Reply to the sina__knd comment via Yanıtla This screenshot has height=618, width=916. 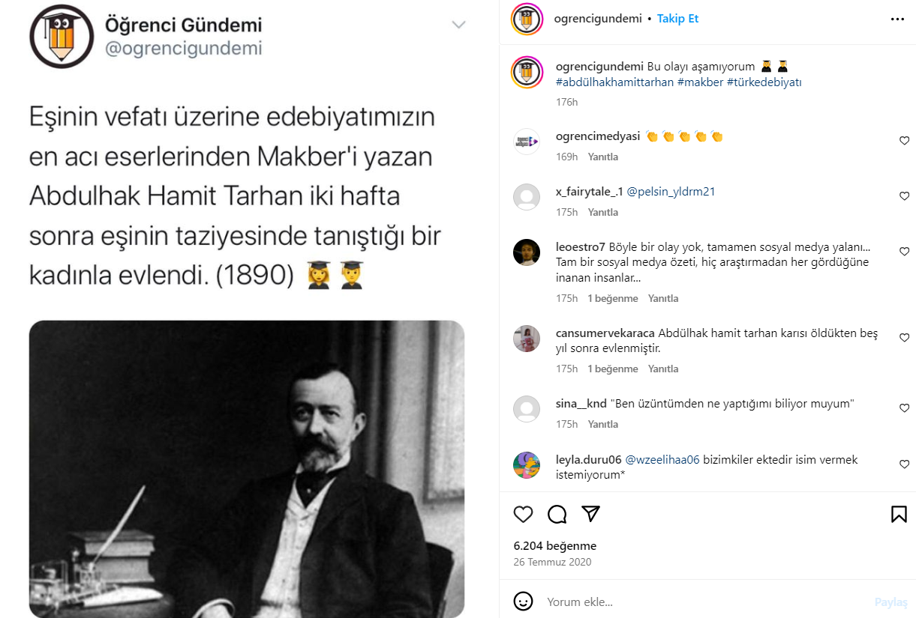pyautogui.click(x=603, y=424)
